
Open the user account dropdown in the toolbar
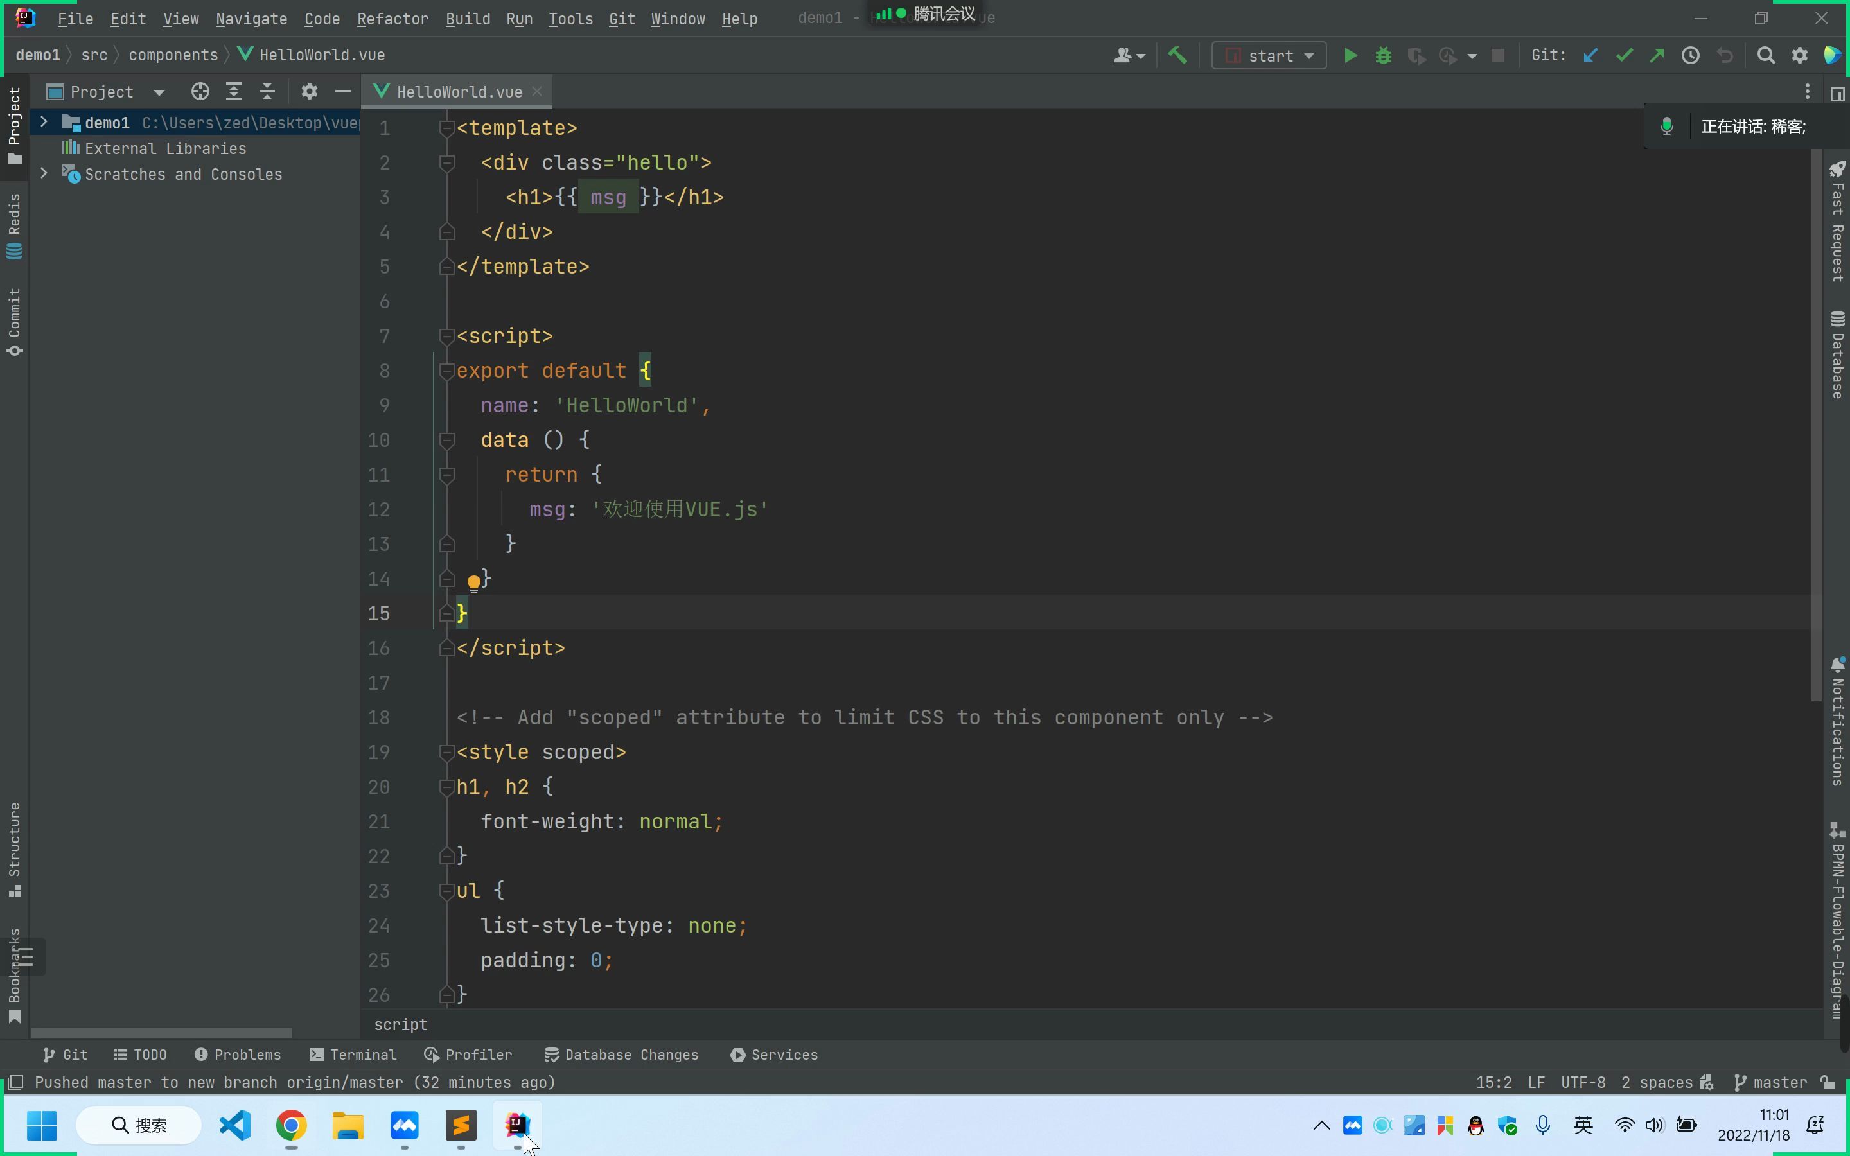(1129, 56)
